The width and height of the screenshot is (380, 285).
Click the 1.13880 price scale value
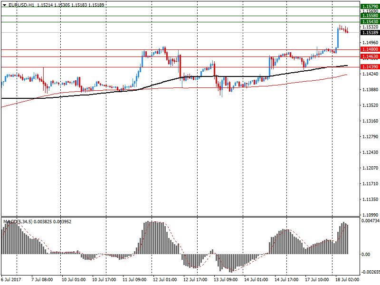pyautogui.click(x=370, y=90)
